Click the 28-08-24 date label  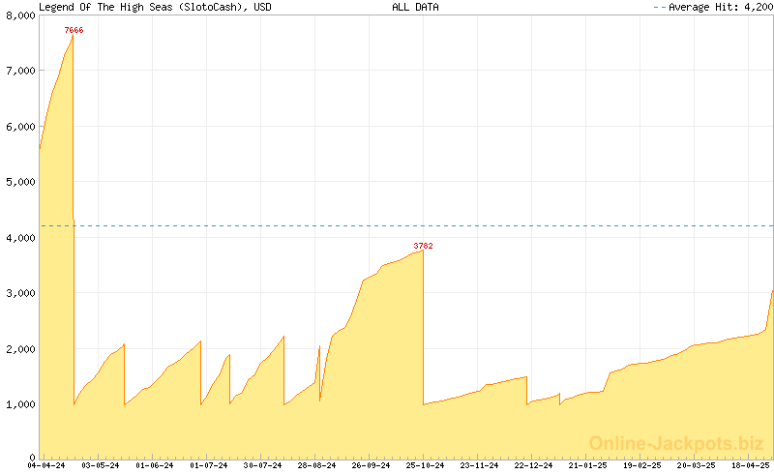pos(317,465)
